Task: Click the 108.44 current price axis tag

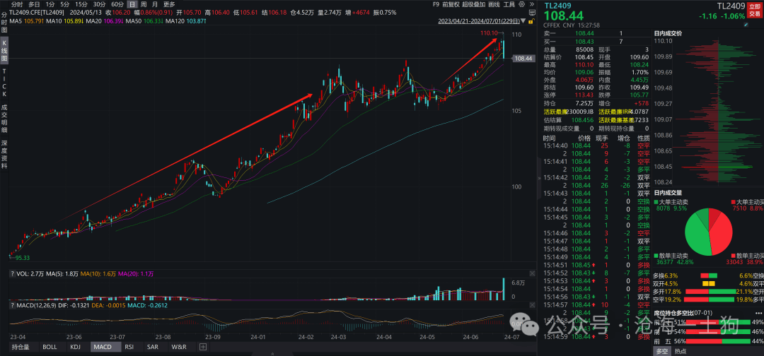Action: tap(524, 59)
